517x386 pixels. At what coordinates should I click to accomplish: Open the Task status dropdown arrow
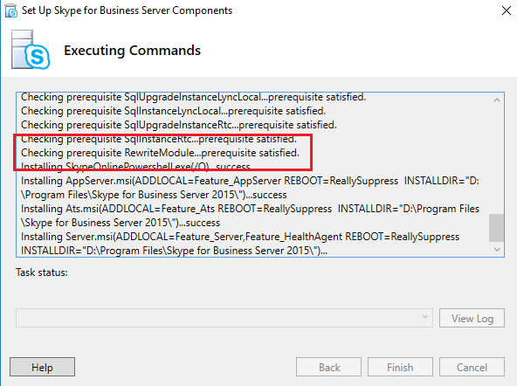coord(424,317)
